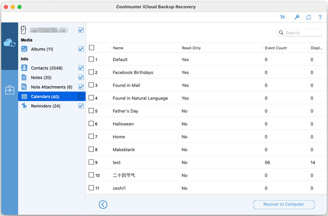Click Yes in Found in Mail row
The height and width of the screenshot is (216, 328).
pos(185,86)
